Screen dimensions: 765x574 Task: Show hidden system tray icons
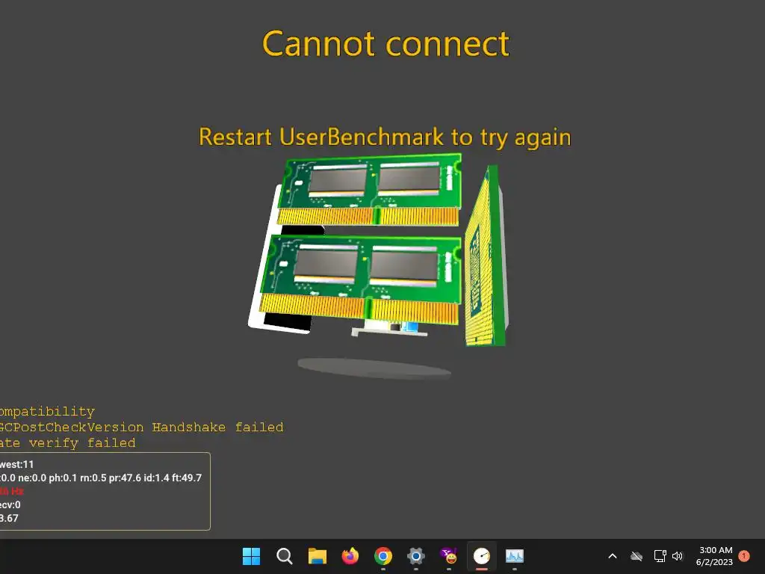pyautogui.click(x=613, y=556)
